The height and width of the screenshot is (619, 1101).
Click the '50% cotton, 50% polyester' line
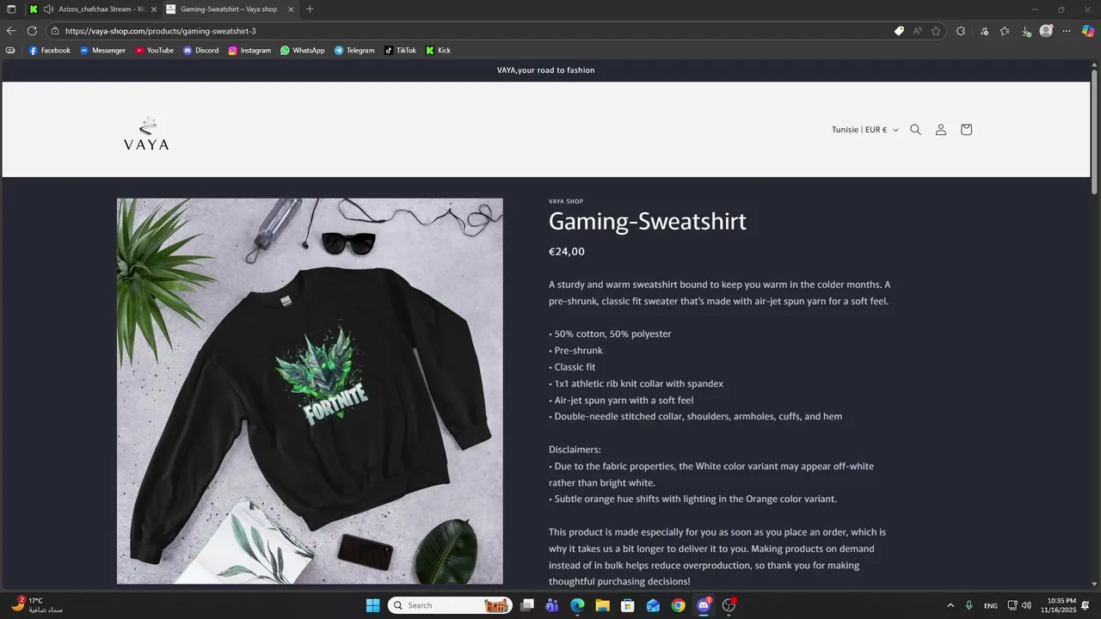[x=610, y=334]
